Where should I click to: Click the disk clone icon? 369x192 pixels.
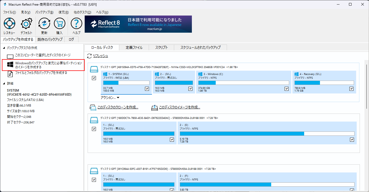93,108
